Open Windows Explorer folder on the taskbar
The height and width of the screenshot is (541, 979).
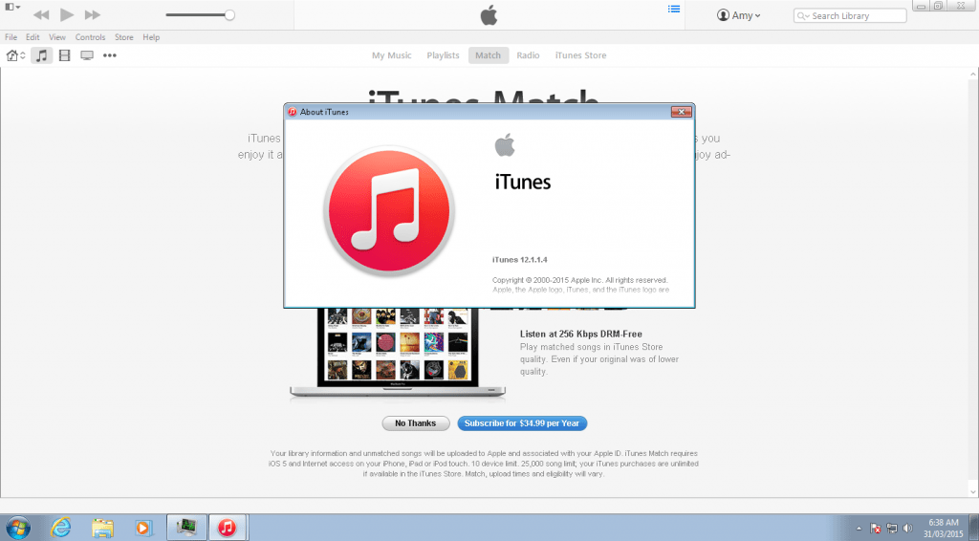[x=102, y=528]
